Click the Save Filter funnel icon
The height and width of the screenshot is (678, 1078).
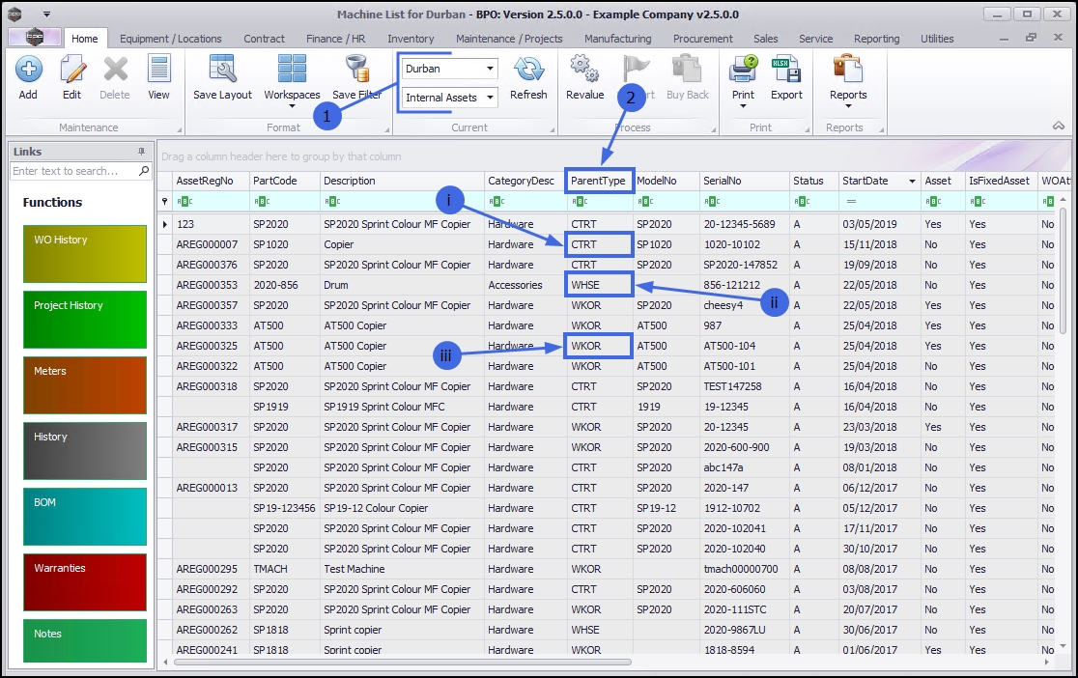click(x=356, y=70)
